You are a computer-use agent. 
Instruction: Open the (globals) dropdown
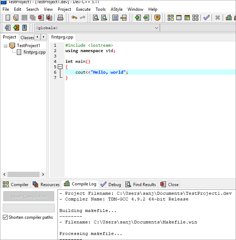[x=97, y=28]
